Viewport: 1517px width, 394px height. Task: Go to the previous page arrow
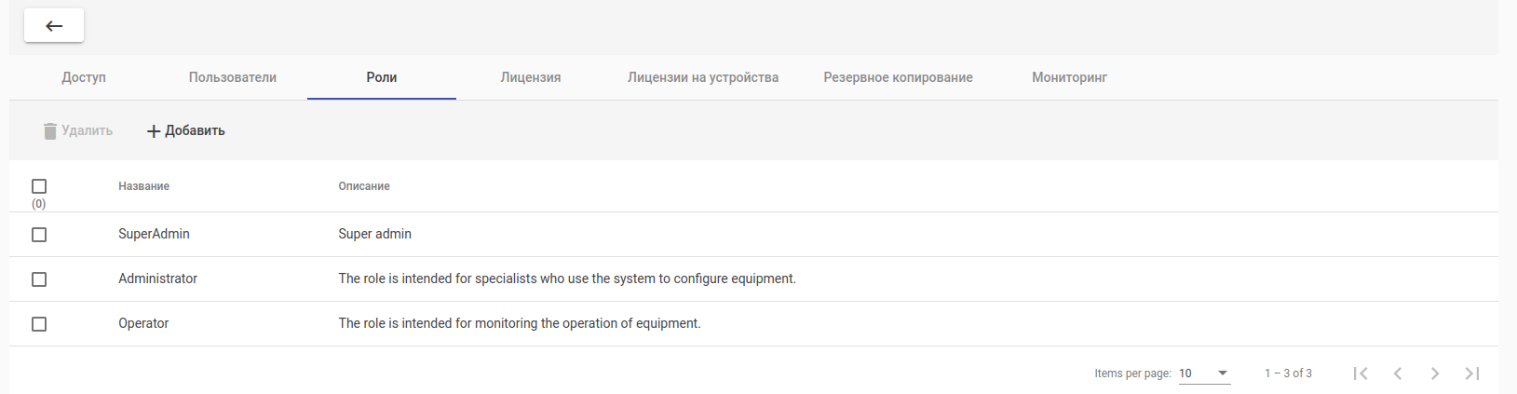point(1398,374)
